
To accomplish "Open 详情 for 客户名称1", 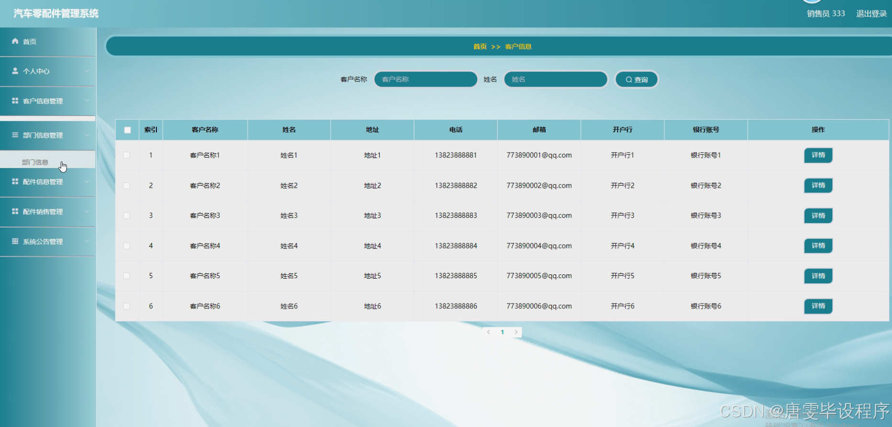I will coord(818,155).
